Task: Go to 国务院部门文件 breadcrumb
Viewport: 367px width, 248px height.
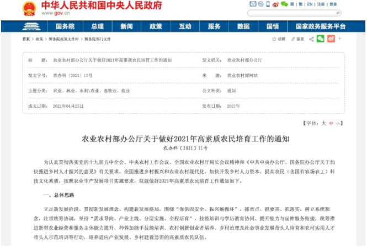Action: [98, 39]
